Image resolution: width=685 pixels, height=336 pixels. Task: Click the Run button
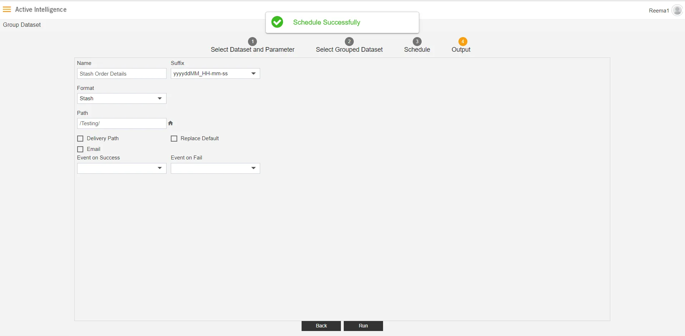(363, 326)
